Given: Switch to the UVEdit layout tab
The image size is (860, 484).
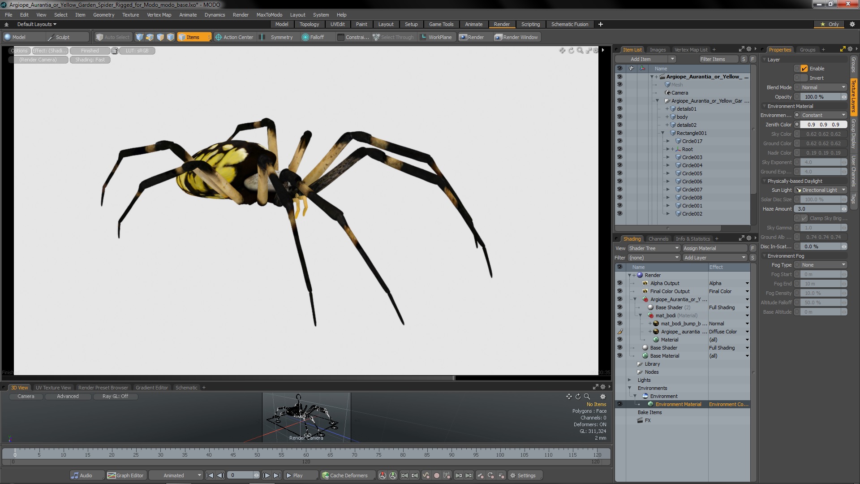Looking at the screenshot, I should pyautogui.click(x=337, y=24).
